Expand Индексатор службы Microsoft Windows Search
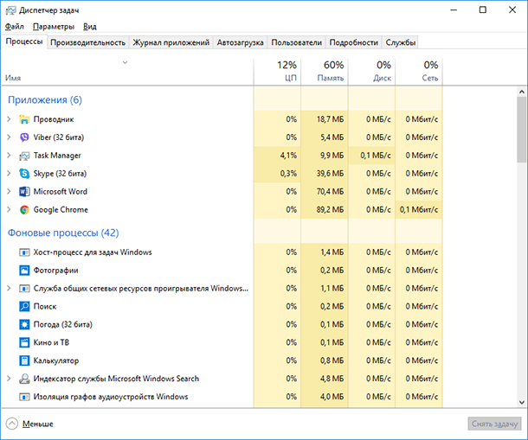 coord(10,379)
